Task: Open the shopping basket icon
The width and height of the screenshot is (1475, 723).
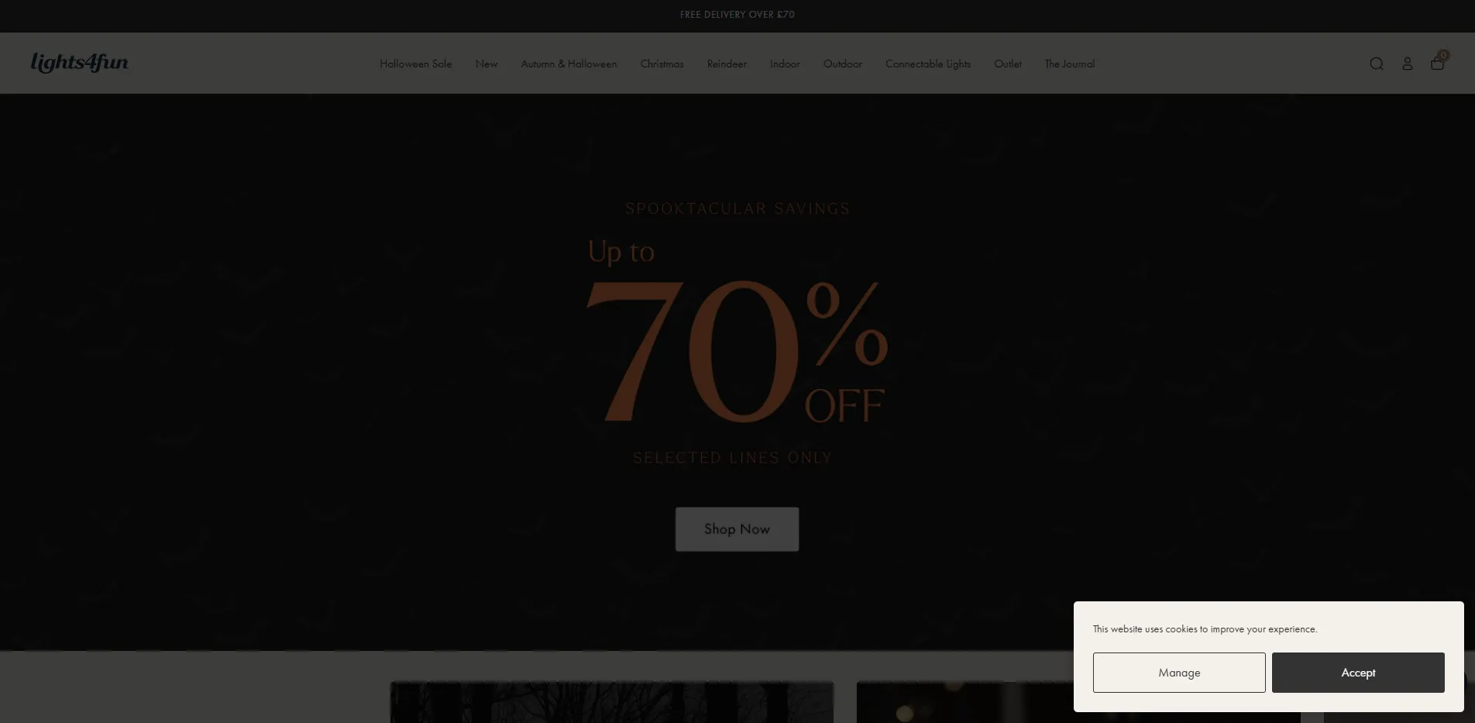Action: tap(1437, 64)
